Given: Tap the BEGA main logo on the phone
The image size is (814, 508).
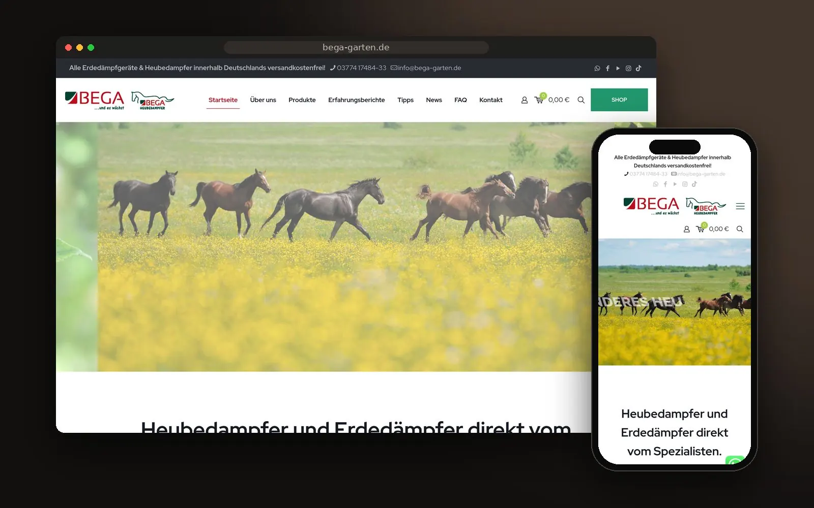Looking at the screenshot, I should tap(651, 206).
